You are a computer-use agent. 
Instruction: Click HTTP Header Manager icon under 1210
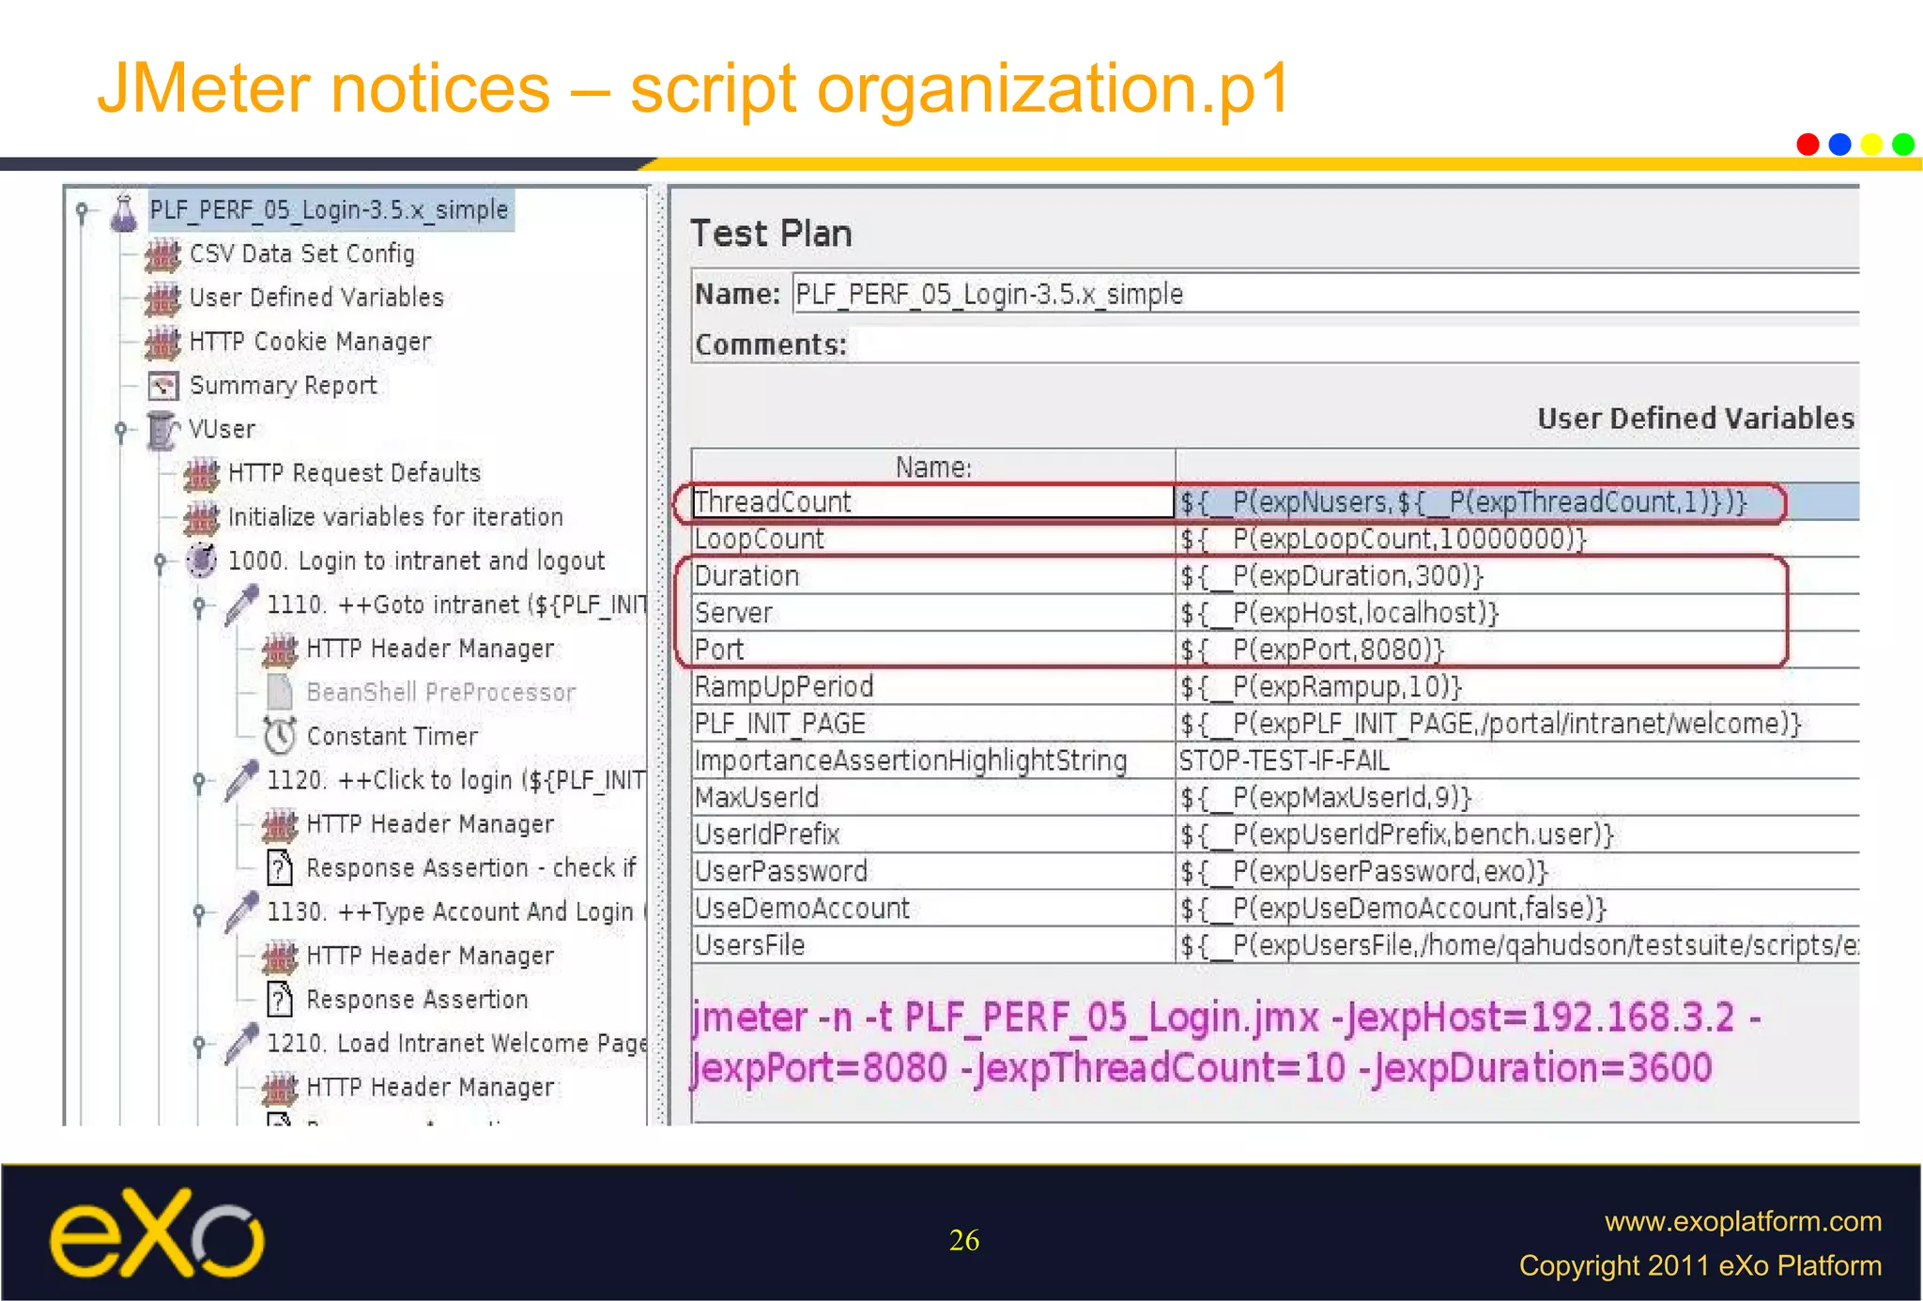(280, 1088)
